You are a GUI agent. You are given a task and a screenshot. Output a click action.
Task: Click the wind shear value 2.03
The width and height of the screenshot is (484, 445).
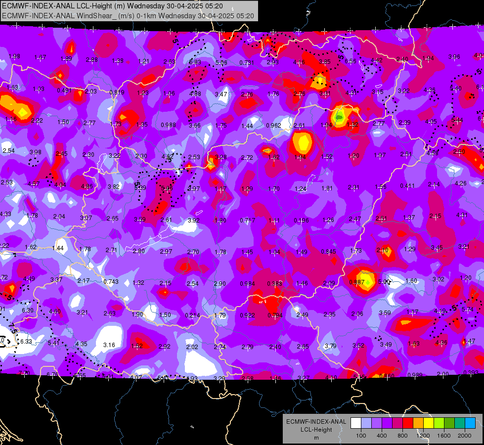91,91
